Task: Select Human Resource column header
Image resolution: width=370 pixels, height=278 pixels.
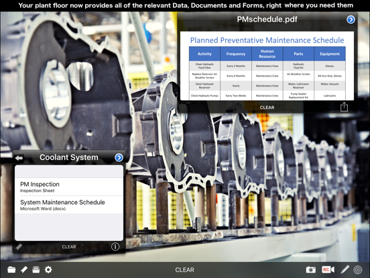Action: pyautogui.click(x=267, y=54)
